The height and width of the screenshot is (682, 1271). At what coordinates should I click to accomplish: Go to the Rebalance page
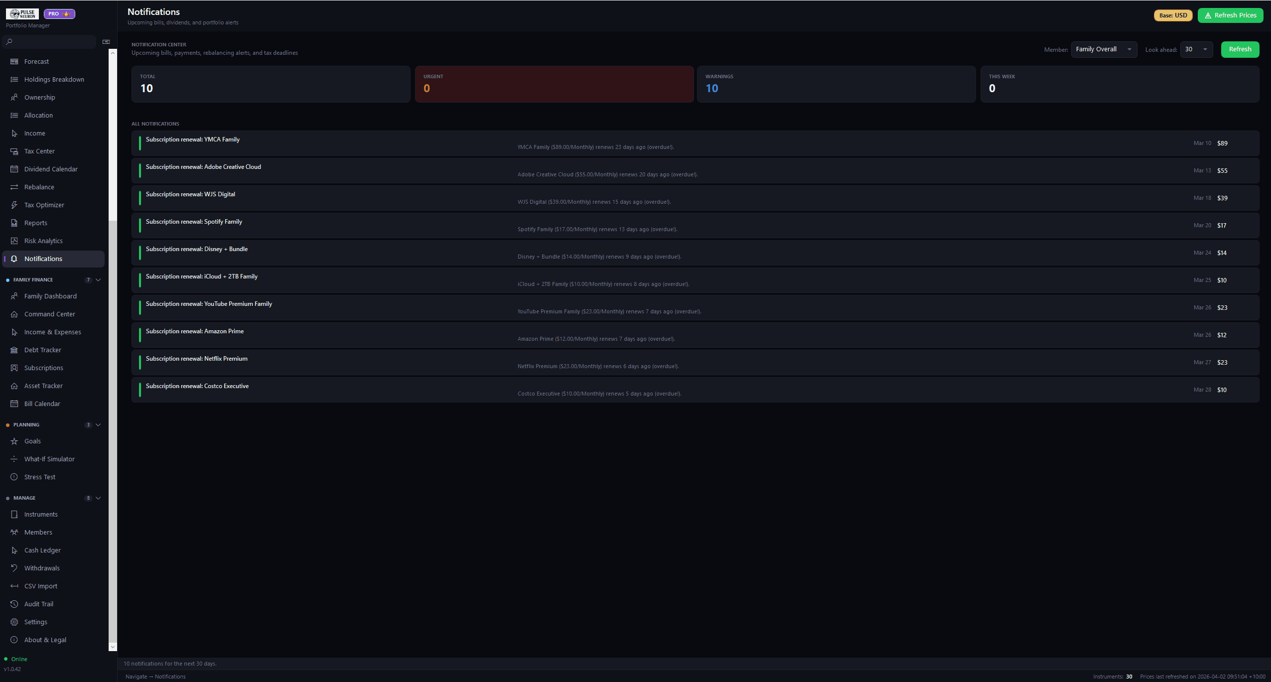(x=39, y=187)
